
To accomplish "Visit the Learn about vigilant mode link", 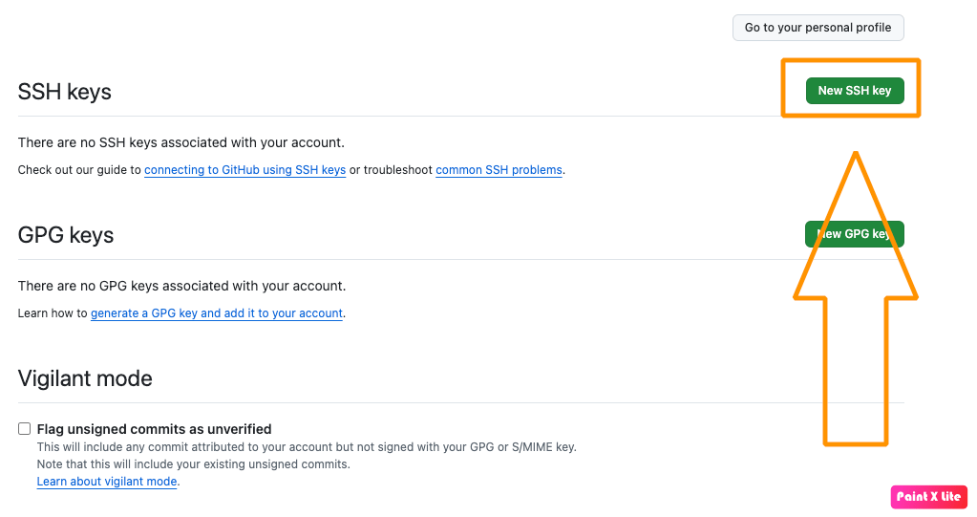I will pos(107,482).
